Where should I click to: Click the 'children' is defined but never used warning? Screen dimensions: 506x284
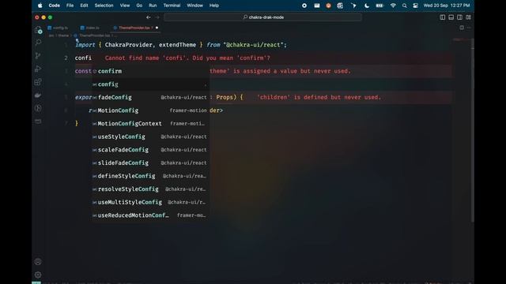click(319, 97)
